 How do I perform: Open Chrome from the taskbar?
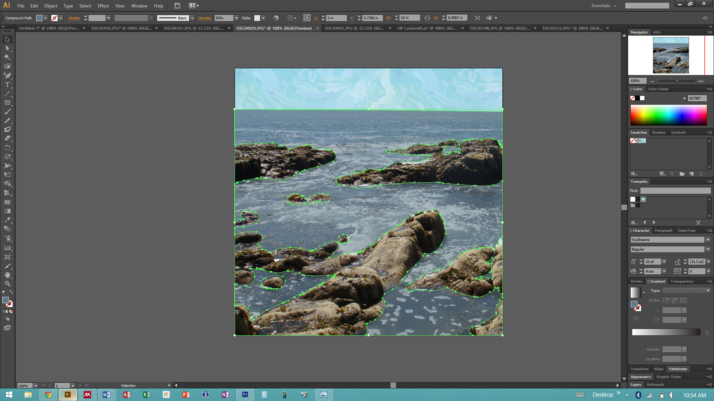coord(48,395)
